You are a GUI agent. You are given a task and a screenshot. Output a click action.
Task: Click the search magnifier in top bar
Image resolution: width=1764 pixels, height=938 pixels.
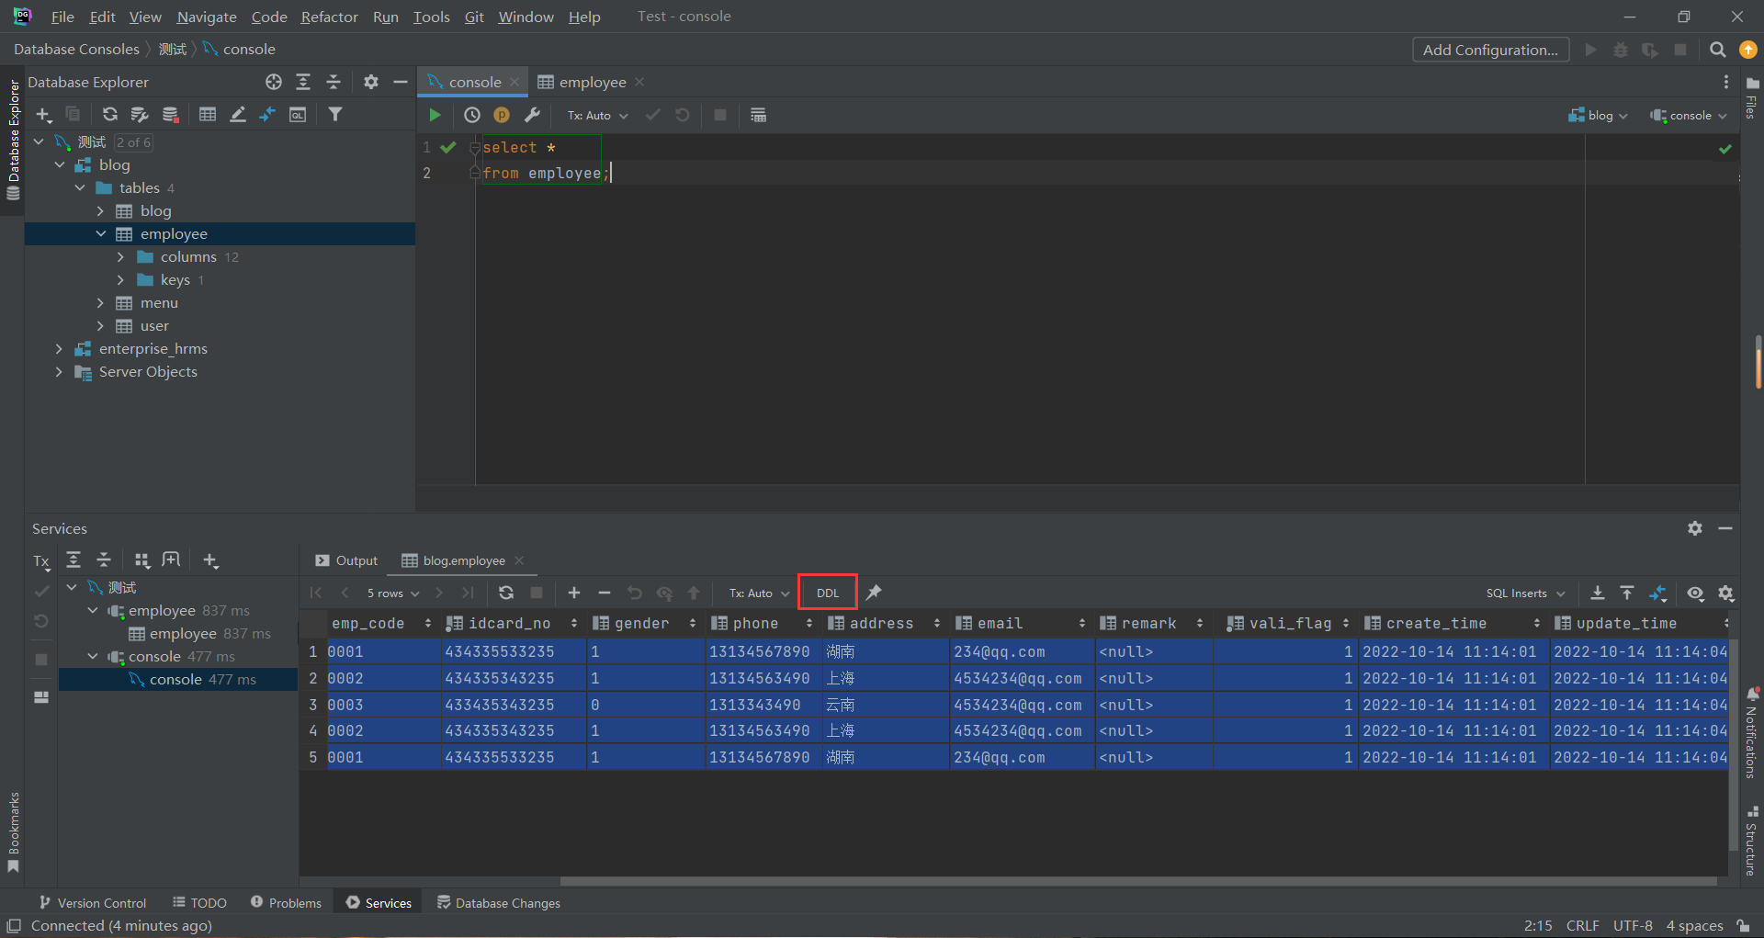coord(1717,50)
